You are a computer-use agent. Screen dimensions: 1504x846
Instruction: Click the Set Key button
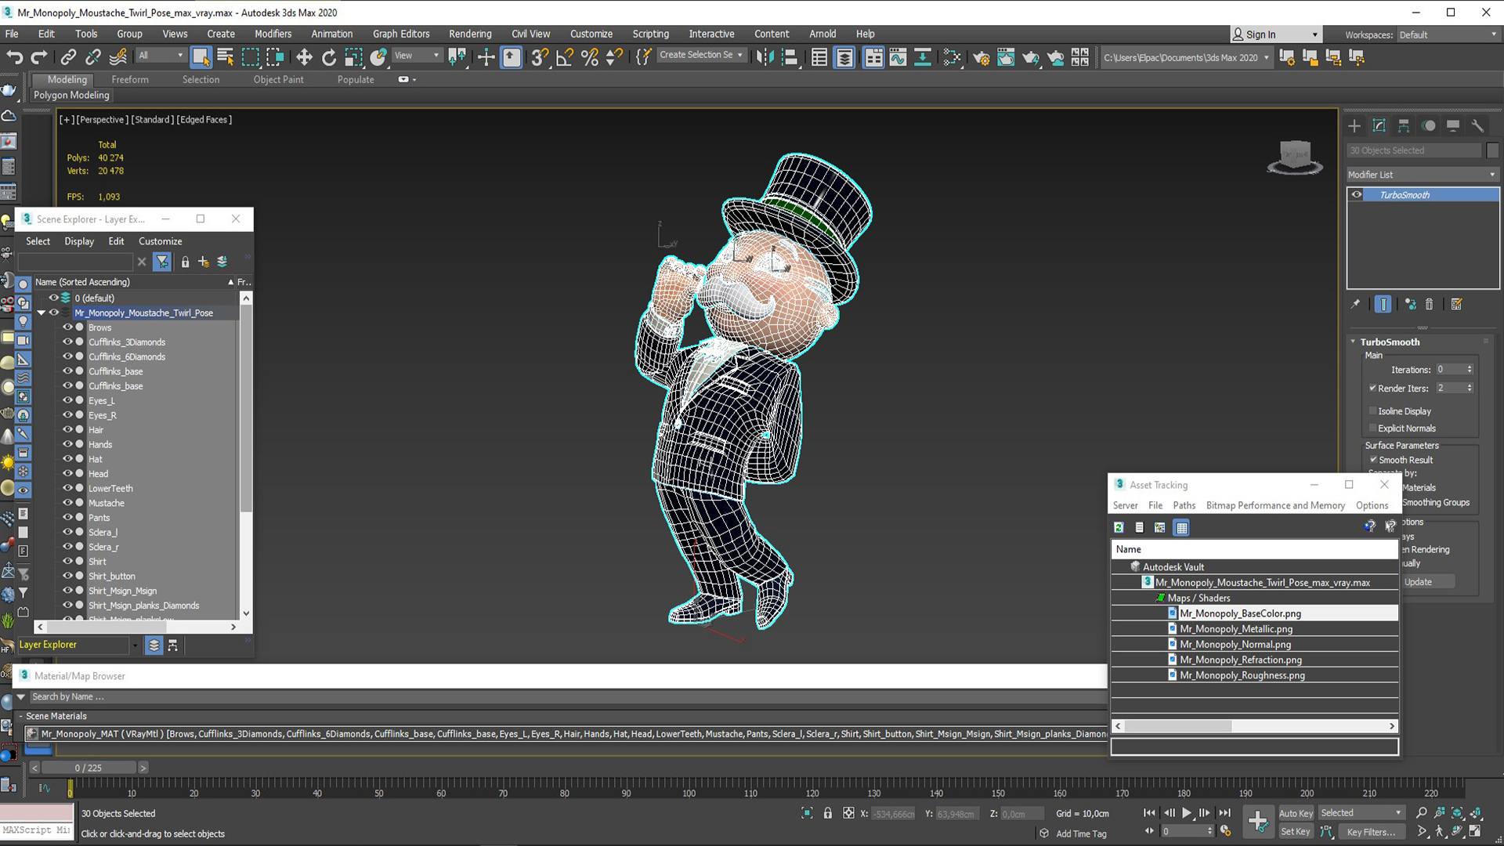pos(1295,832)
